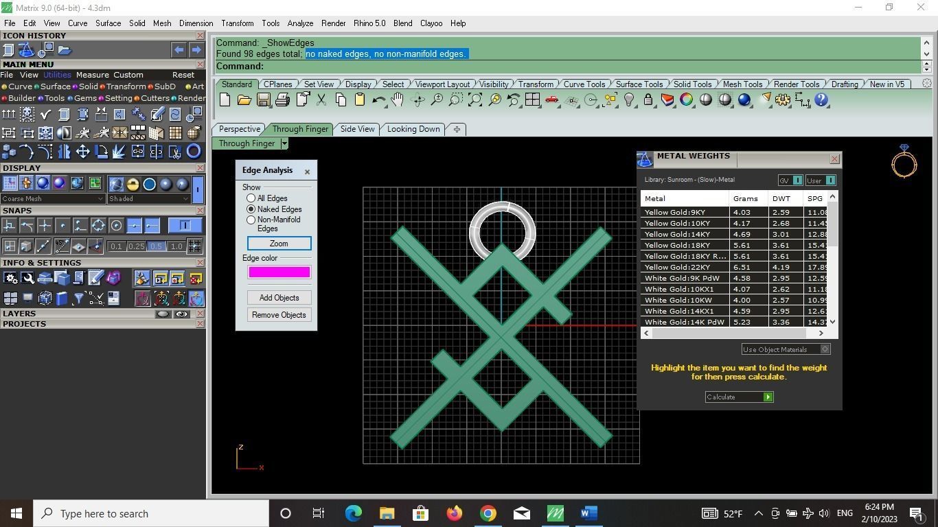The height and width of the screenshot is (527, 938).
Task: Open the Clayoo menu
Action: click(x=431, y=23)
